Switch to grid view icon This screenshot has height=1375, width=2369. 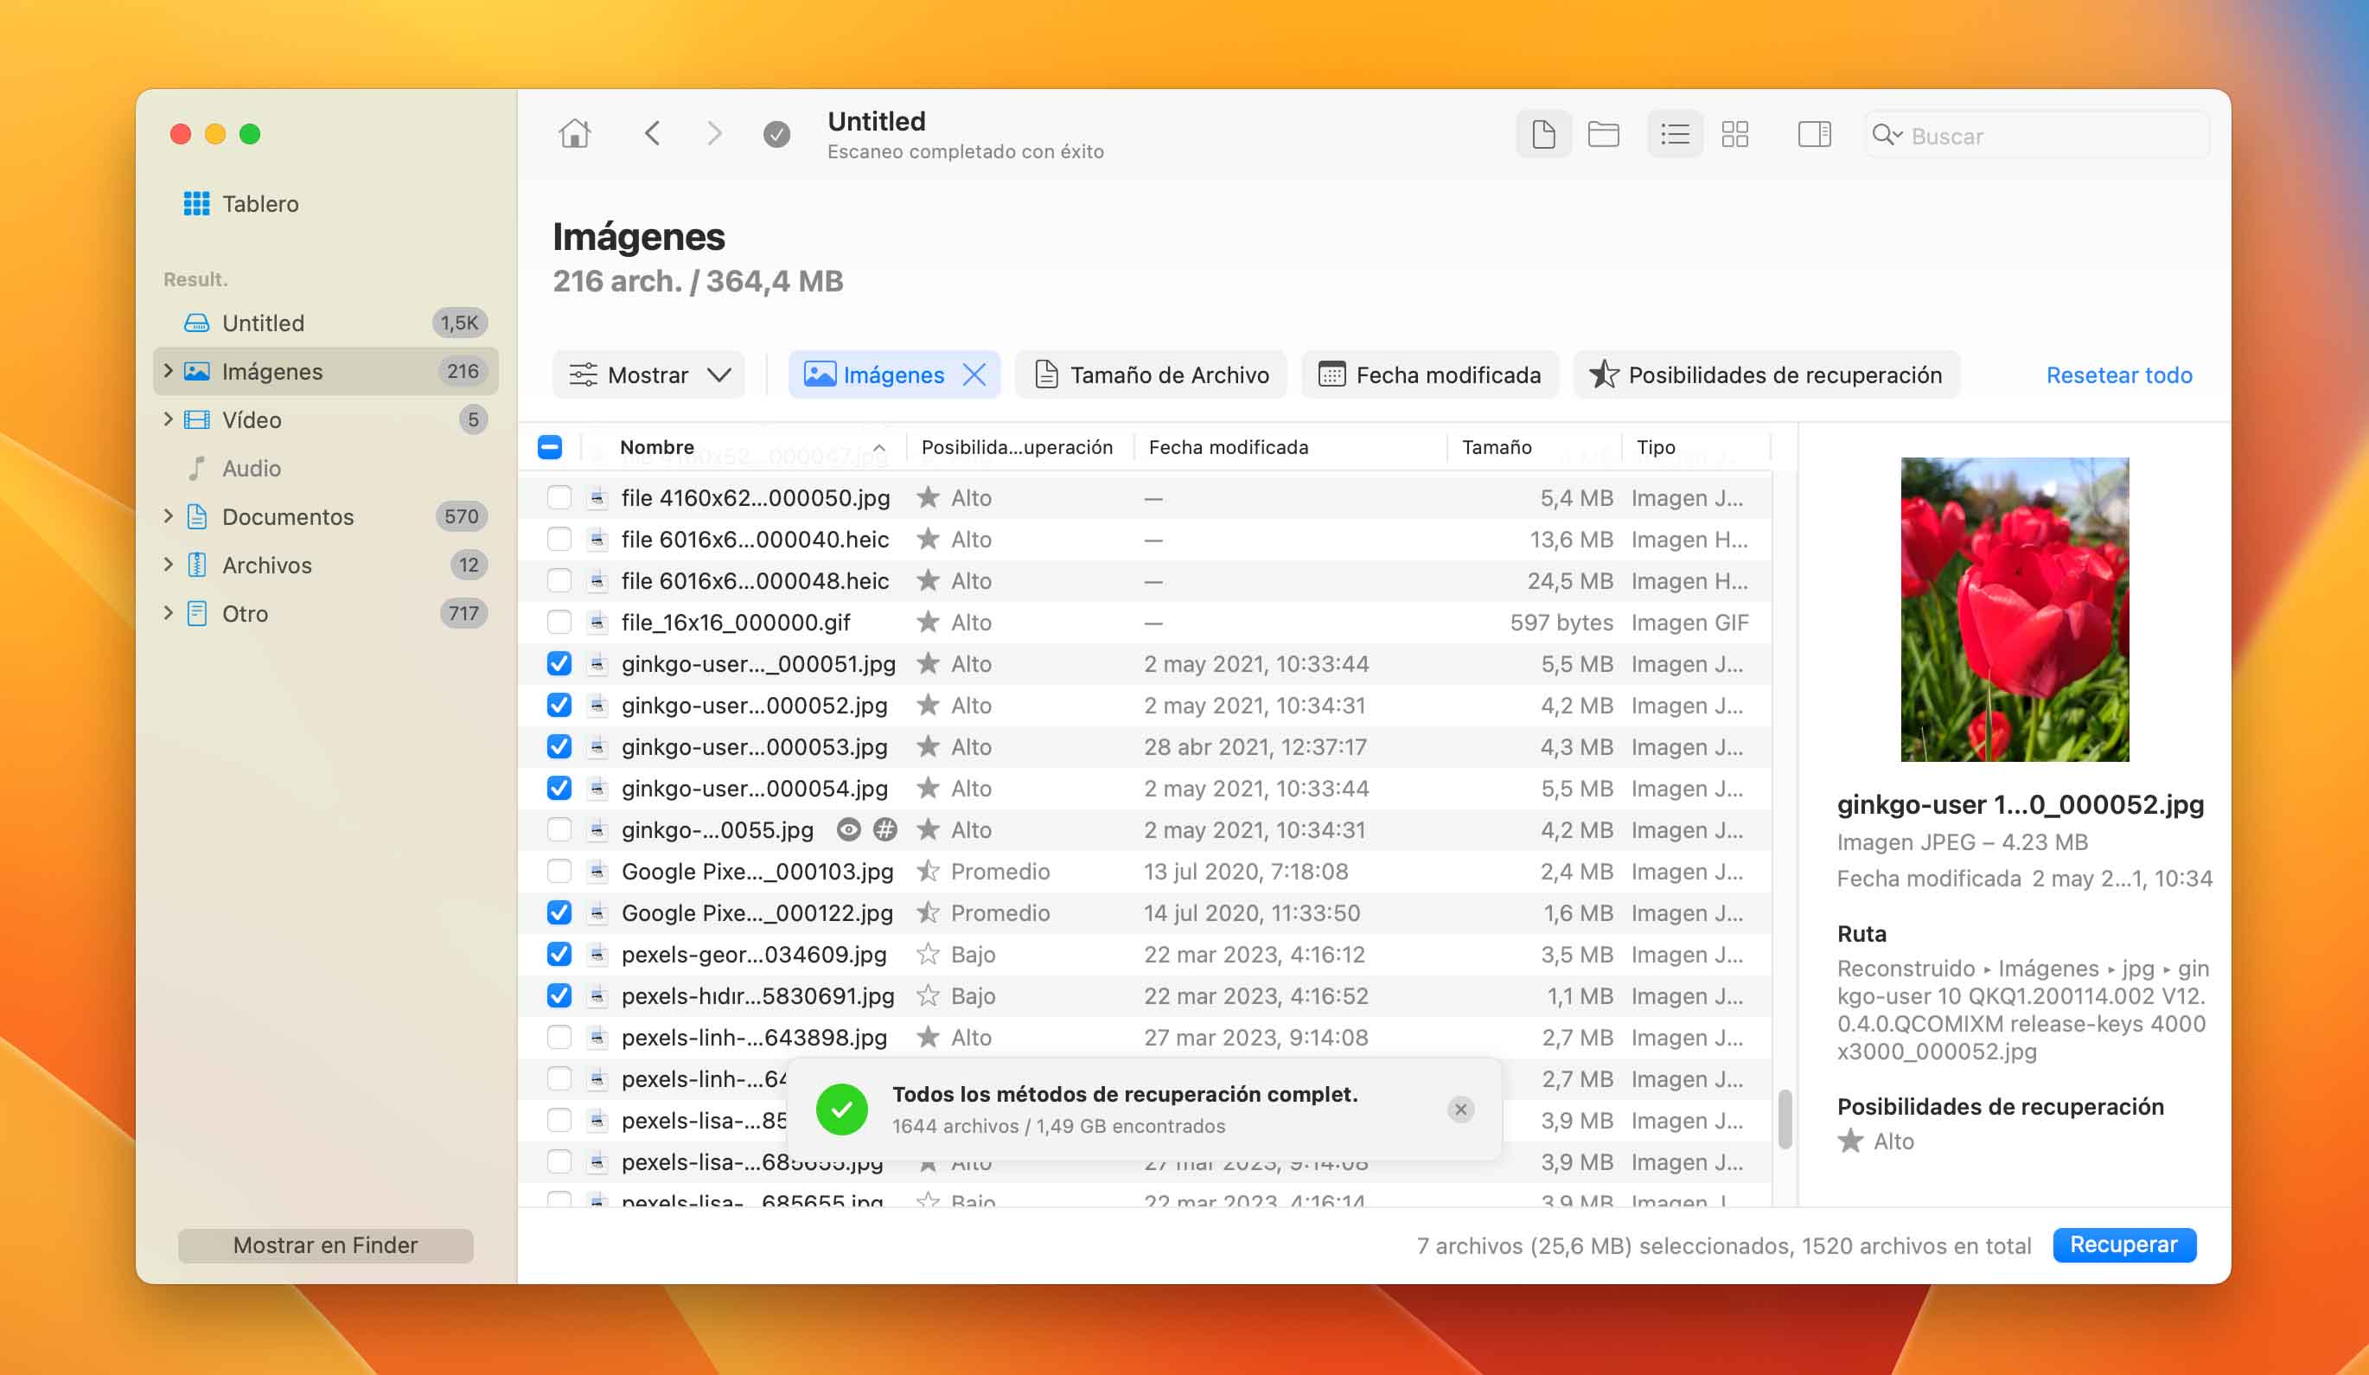tap(1734, 135)
